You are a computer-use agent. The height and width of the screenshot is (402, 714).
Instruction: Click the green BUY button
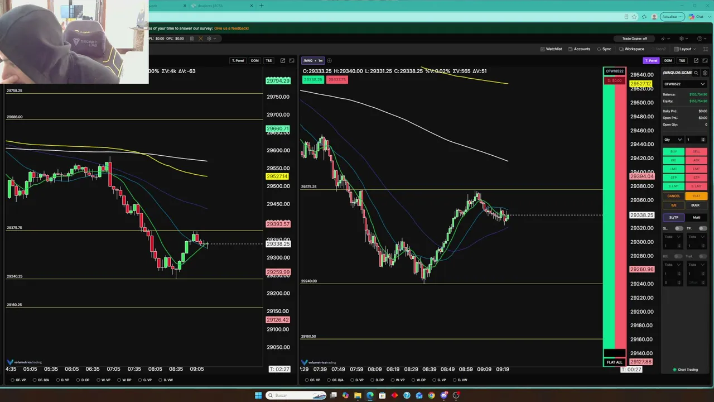(x=674, y=152)
